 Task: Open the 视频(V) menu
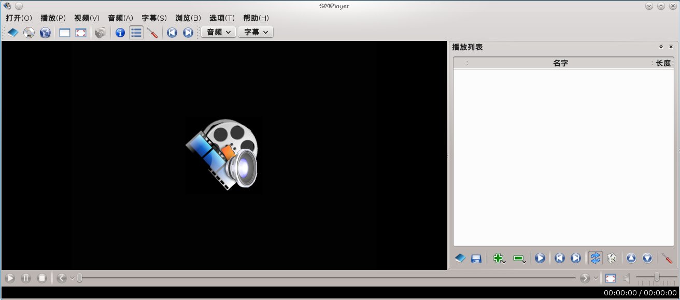coord(87,18)
